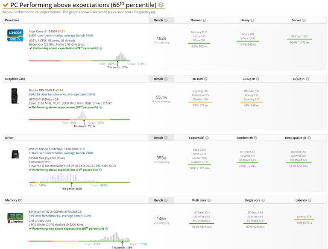Click help icon next to Drive Bench header
Image resolution: width=328 pixels, height=249 pixels.
click(x=166, y=138)
